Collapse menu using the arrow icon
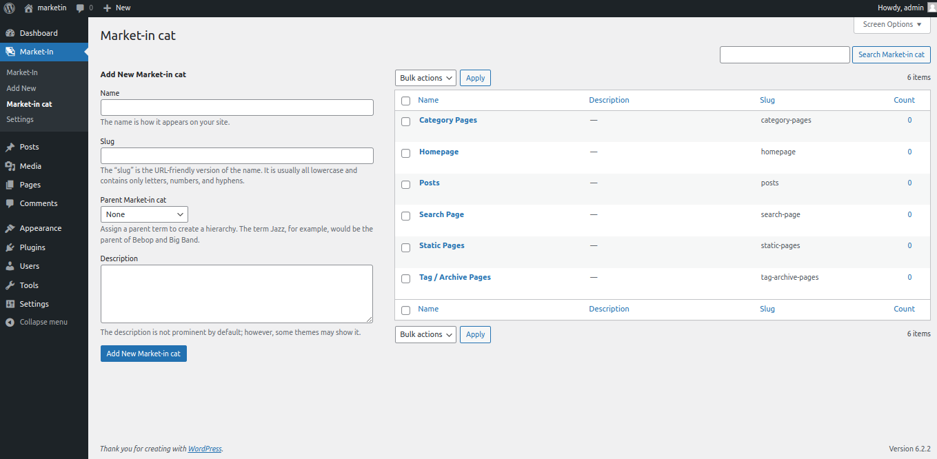Viewport: 937px width, 459px height. 10,322
